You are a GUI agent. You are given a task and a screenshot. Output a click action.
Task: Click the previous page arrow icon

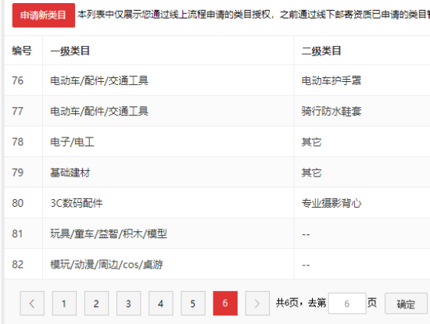pos(32,303)
